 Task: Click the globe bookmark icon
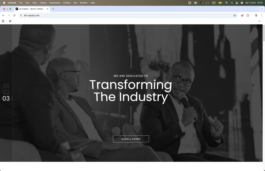[10, 21]
